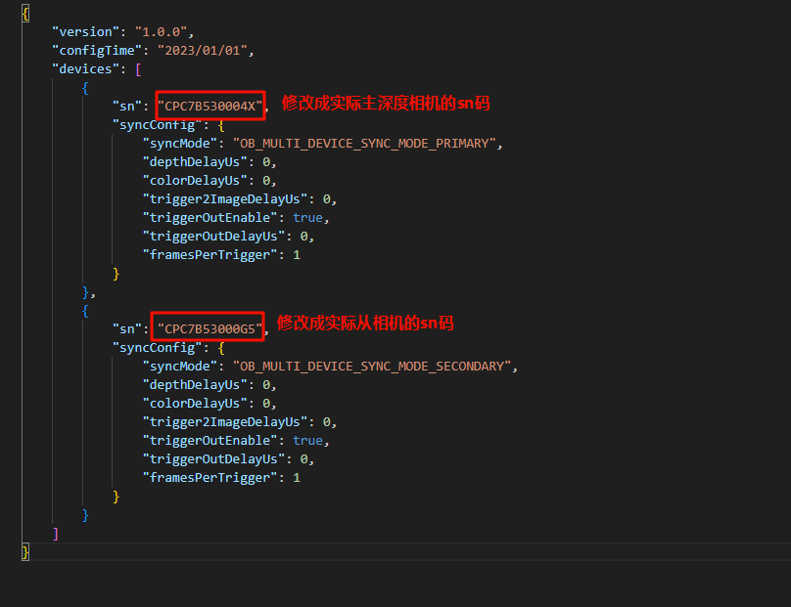The width and height of the screenshot is (791, 607).
Task: Click the serial number "CPC7B530004X"
Action: (209, 106)
